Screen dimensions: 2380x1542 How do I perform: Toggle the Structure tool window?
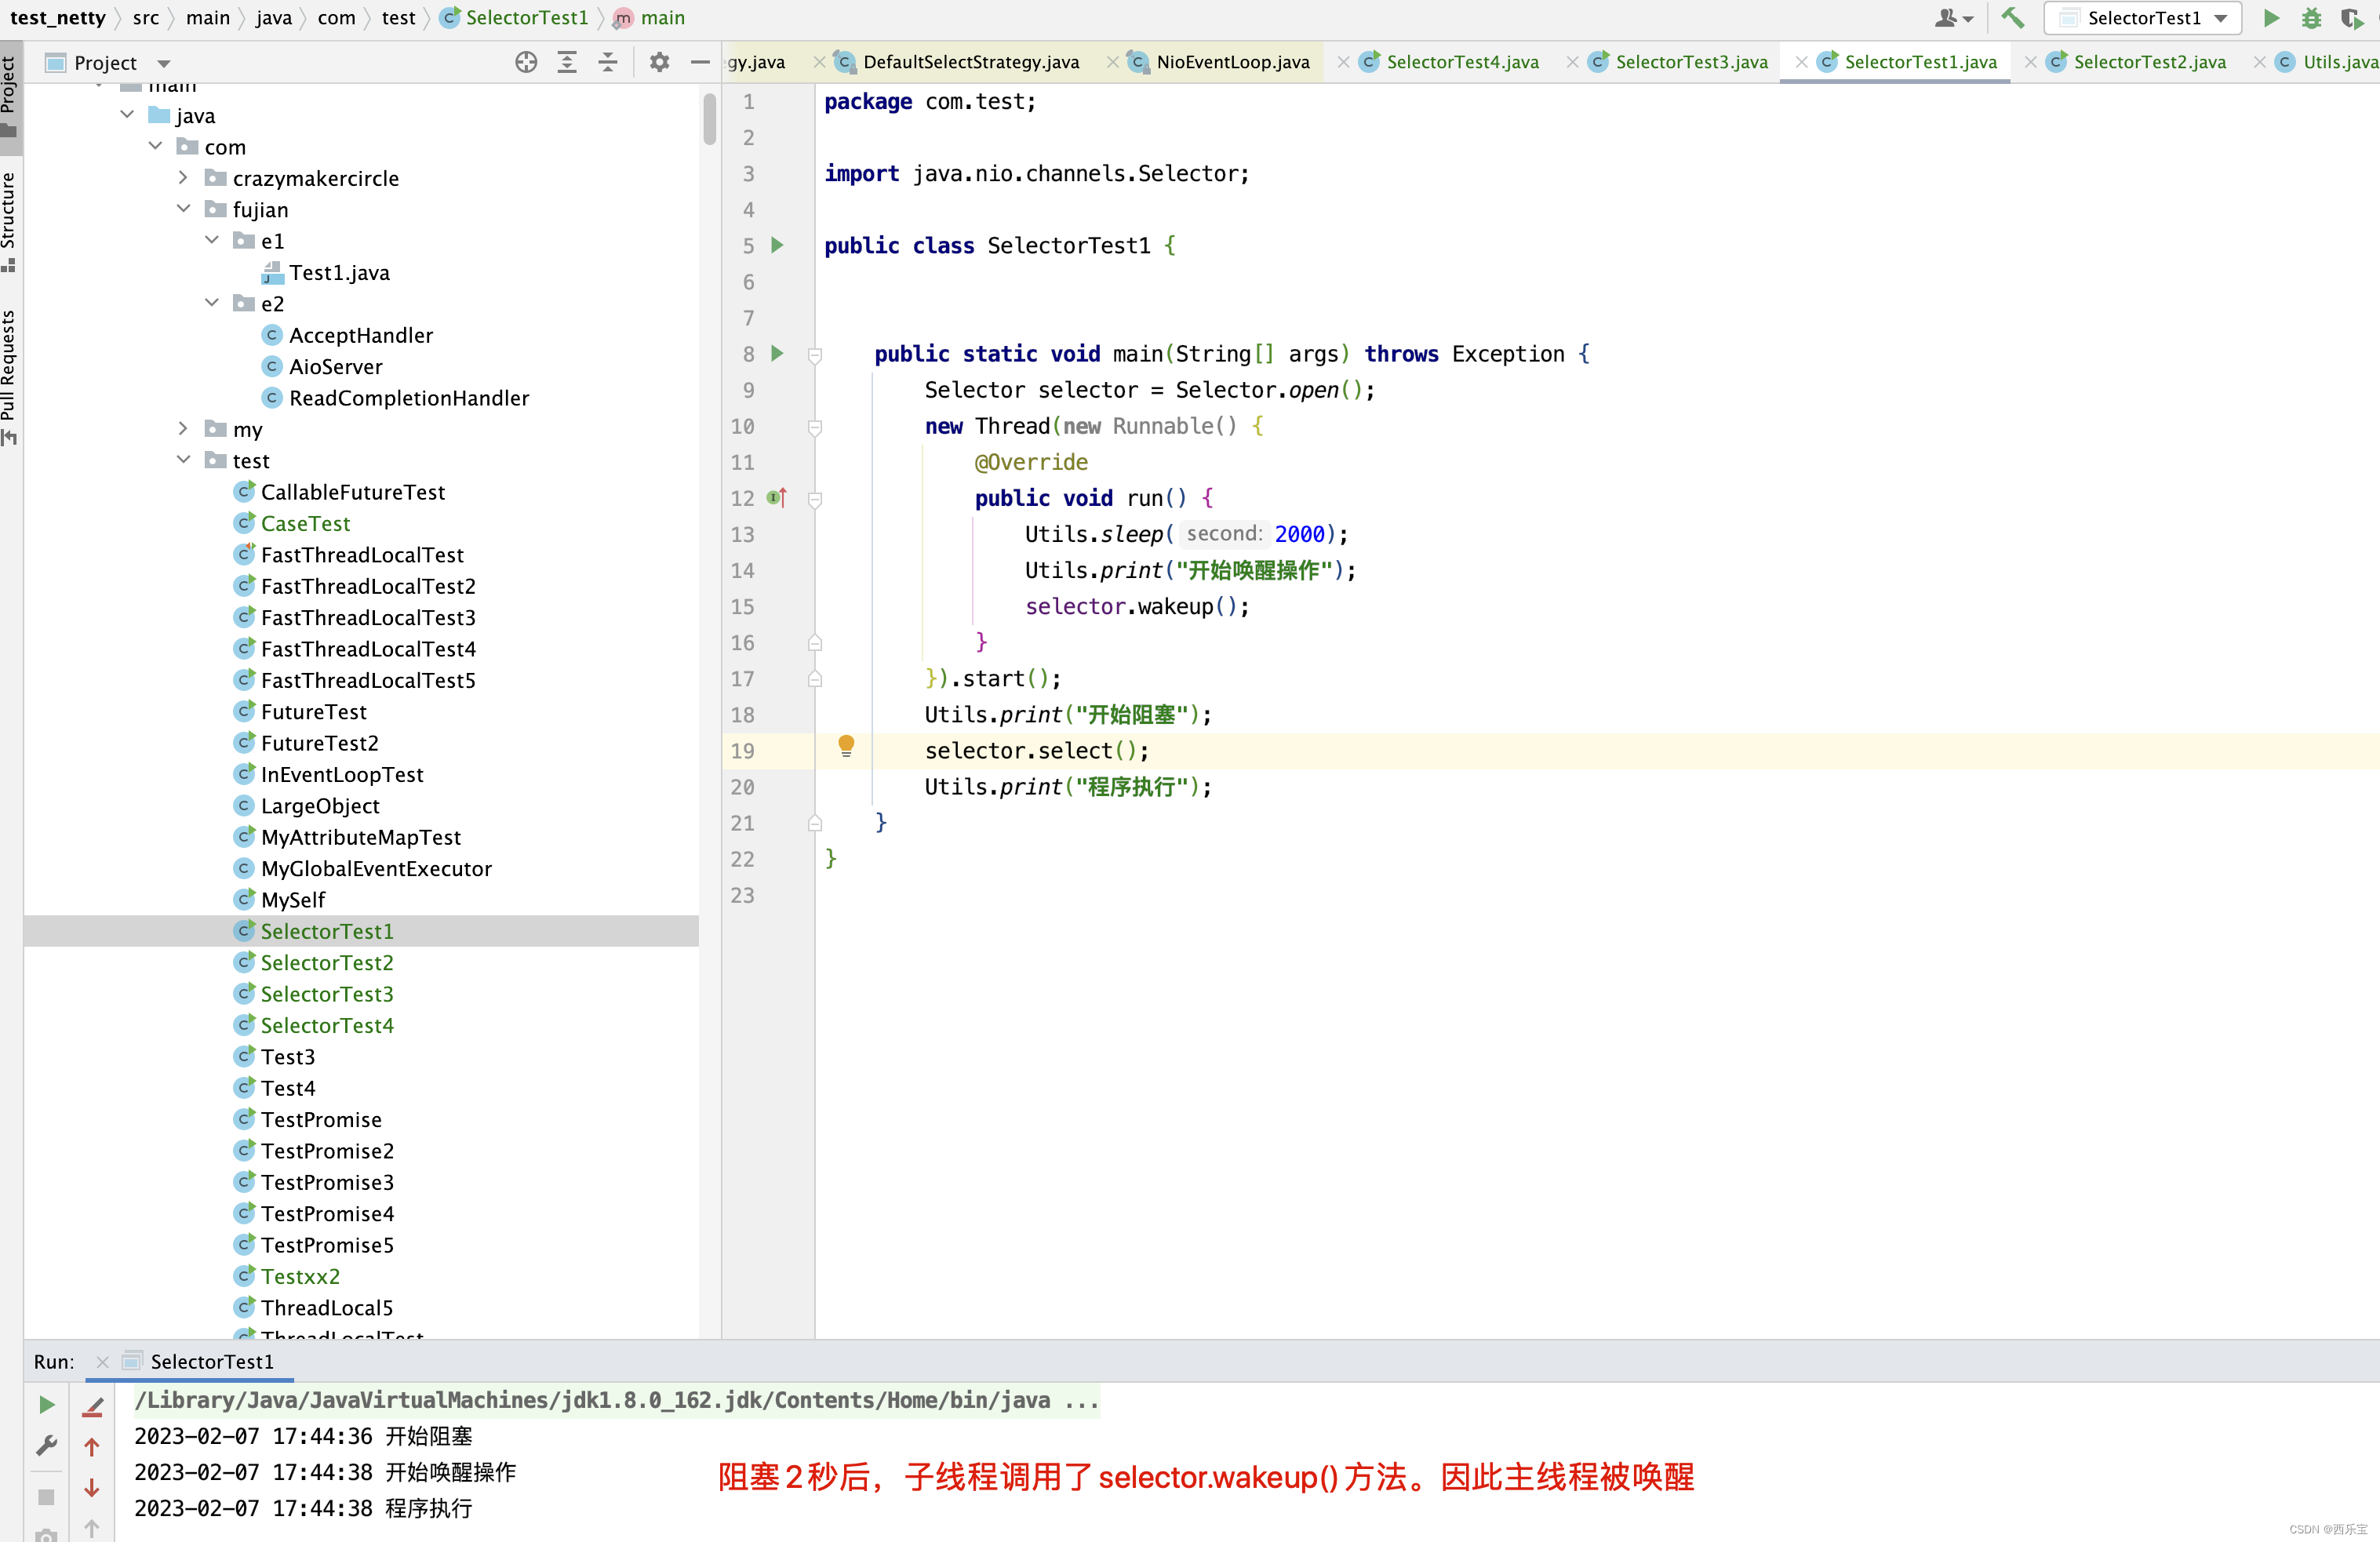[9, 218]
